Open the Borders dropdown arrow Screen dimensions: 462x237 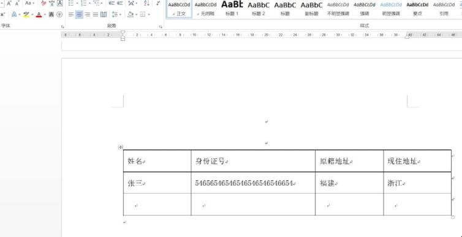click(149, 15)
